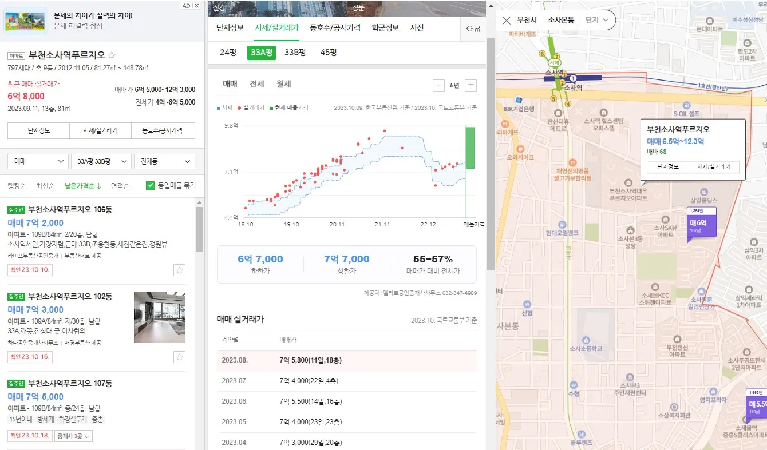767x450 pixels.
Task: Click the 단지정보 button under price summary
Action: click(38, 130)
